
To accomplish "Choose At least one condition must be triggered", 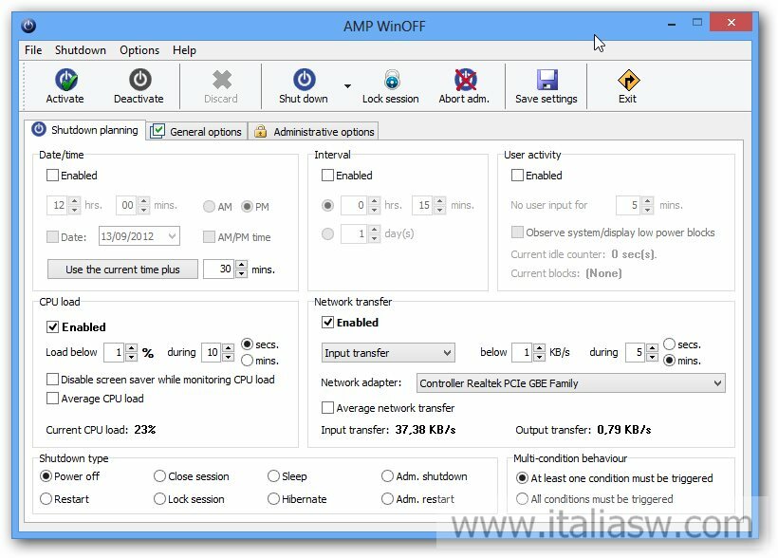I will point(522,478).
